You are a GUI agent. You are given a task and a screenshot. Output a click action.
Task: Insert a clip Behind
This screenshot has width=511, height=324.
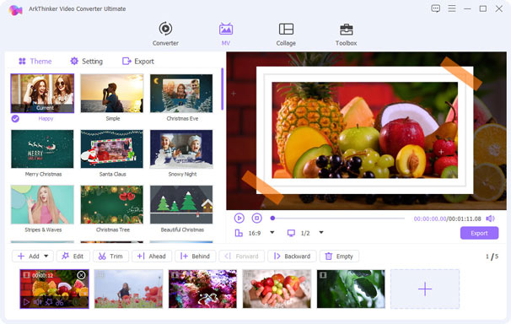point(195,256)
